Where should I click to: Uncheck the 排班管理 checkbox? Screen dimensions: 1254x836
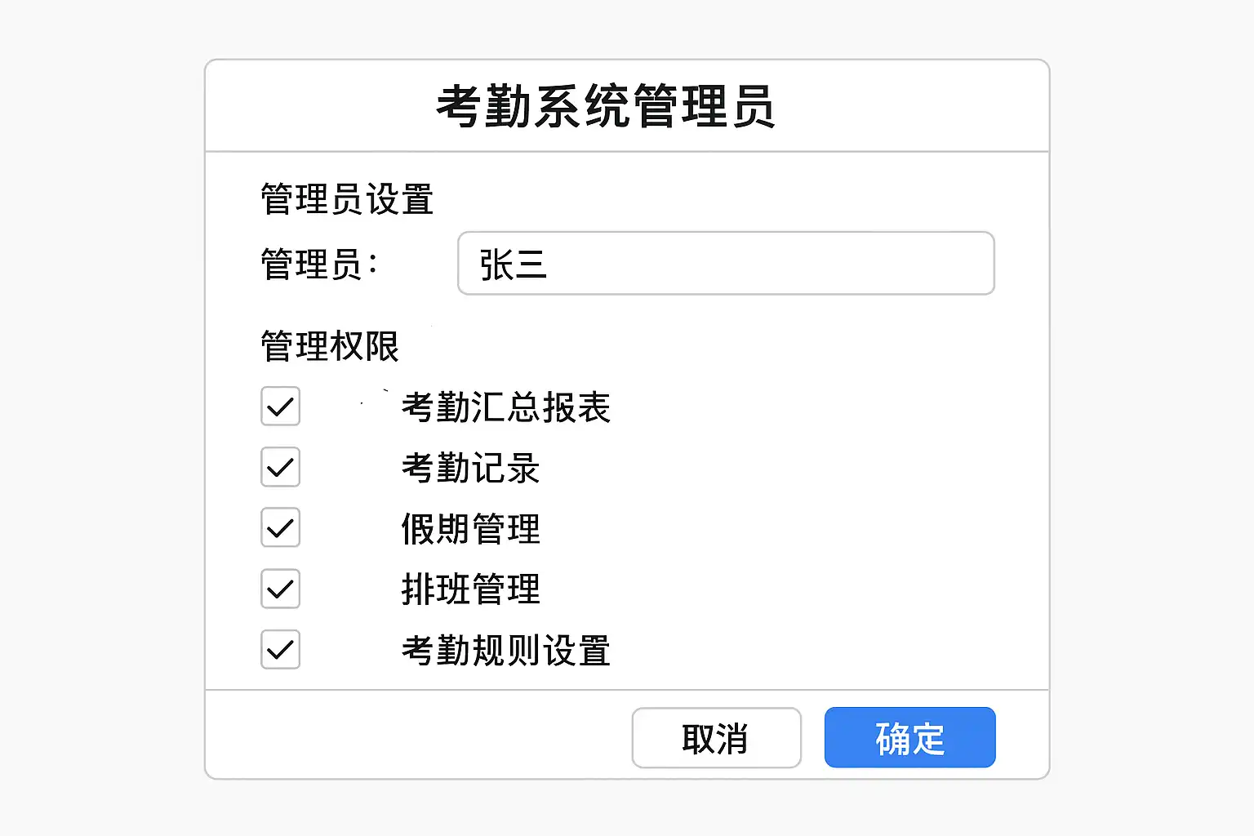click(x=280, y=589)
